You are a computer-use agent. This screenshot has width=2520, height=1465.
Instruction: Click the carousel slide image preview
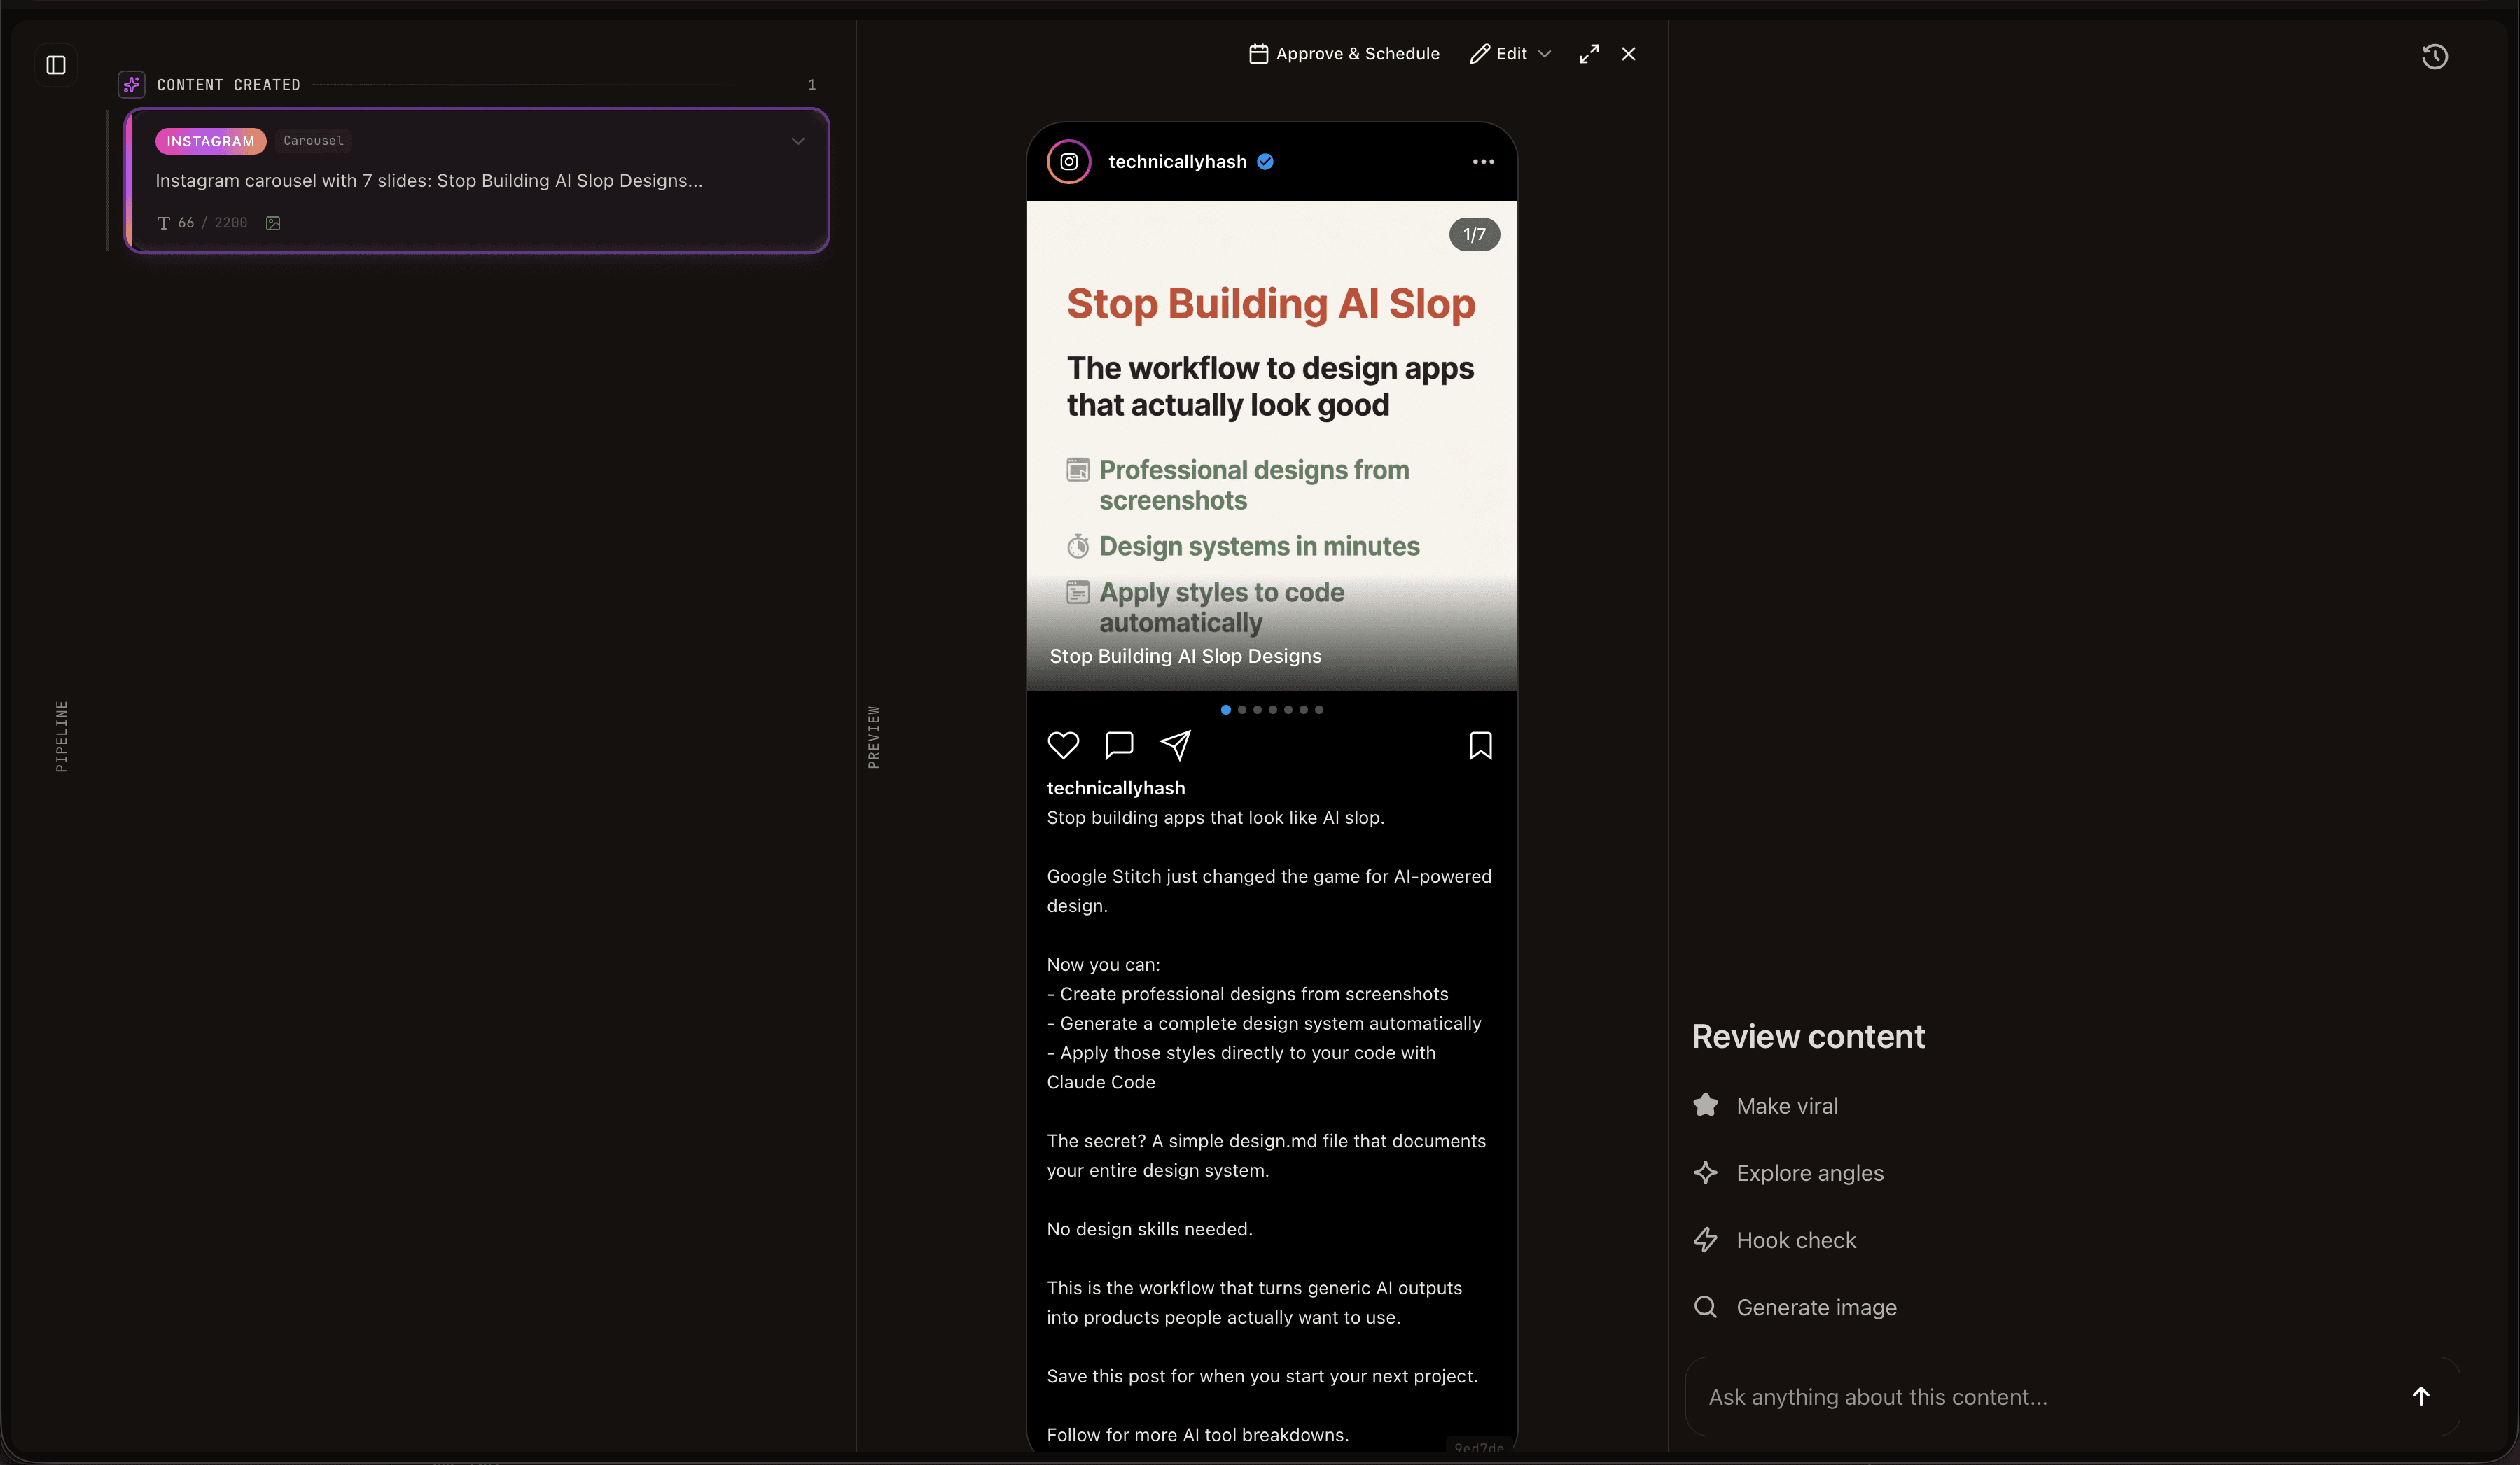[x=1272, y=446]
